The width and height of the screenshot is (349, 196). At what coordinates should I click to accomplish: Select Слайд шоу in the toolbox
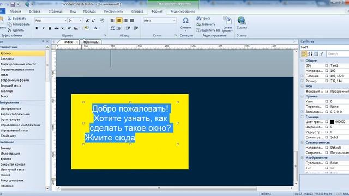(x=8, y=136)
